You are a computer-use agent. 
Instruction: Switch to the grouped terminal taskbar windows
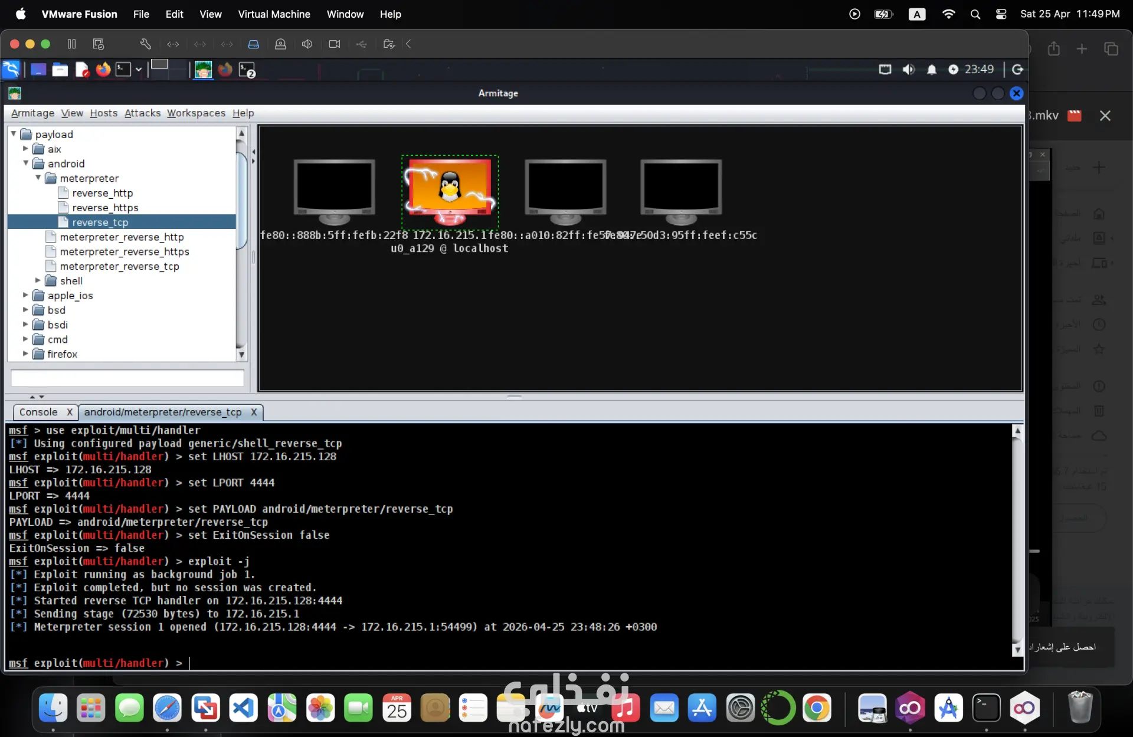pyautogui.click(x=247, y=70)
